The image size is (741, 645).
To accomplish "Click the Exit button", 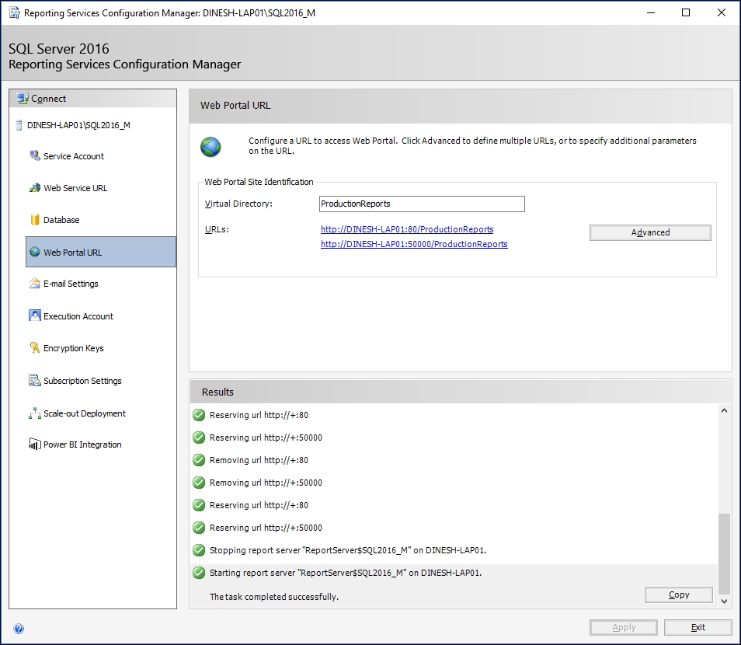I will [698, 627].
